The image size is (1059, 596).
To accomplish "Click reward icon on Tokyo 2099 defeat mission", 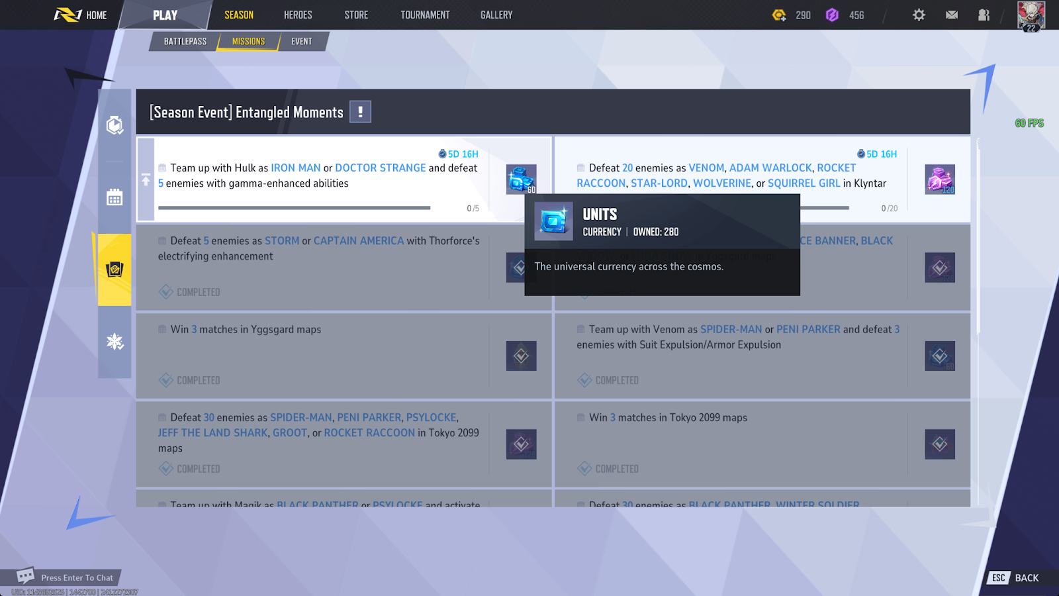I will [521, 444].
